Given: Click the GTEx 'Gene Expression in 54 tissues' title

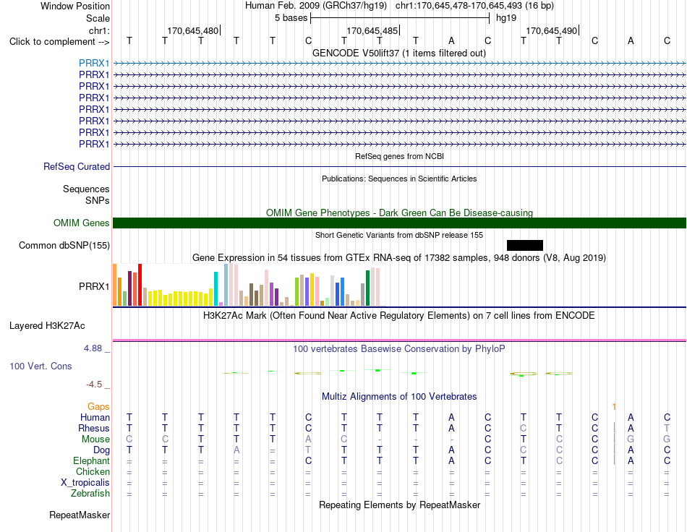Looking at the screenshot, I should click(399, 257).
